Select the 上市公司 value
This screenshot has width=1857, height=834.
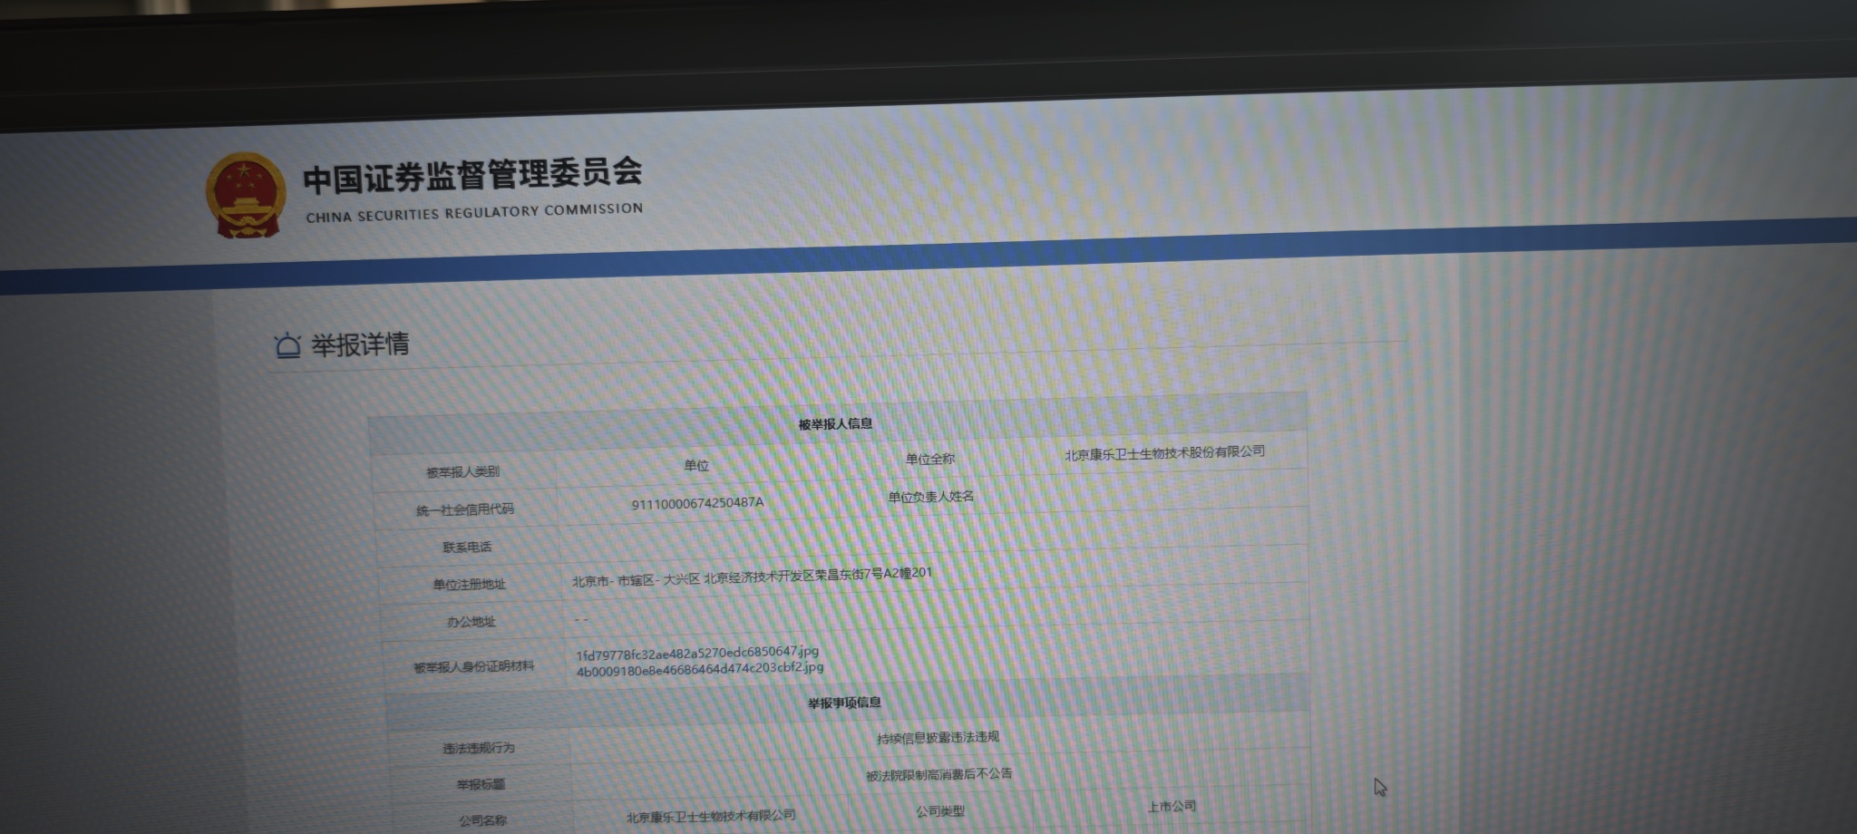click(x=1172, y=806)
